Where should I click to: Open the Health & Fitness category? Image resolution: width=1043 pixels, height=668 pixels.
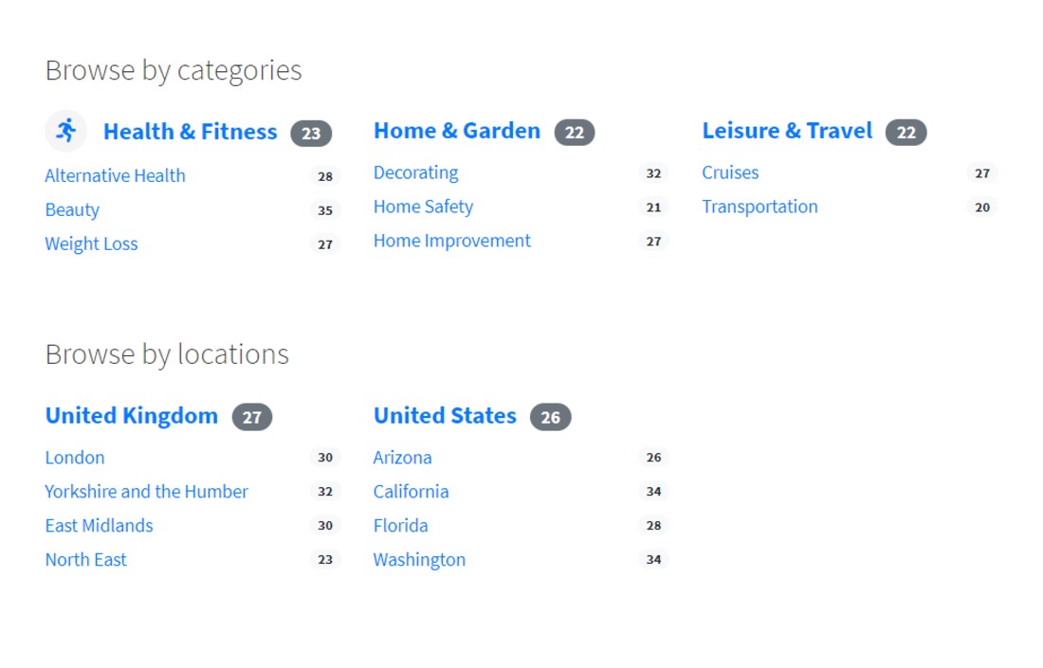(190, 132)
